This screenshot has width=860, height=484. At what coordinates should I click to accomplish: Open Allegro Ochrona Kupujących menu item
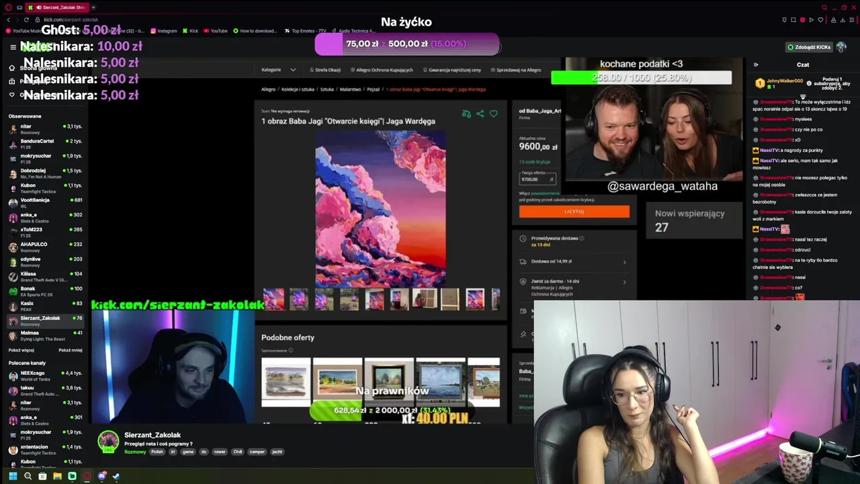380,70
